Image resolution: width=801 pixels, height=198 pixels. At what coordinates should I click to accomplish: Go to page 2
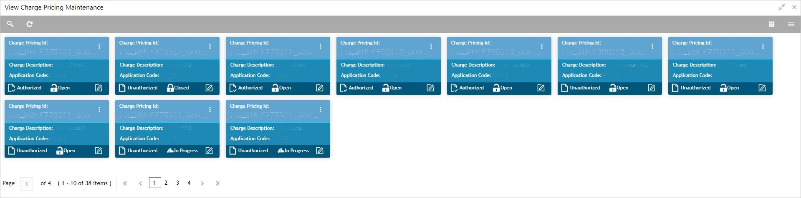click(166, 183)
